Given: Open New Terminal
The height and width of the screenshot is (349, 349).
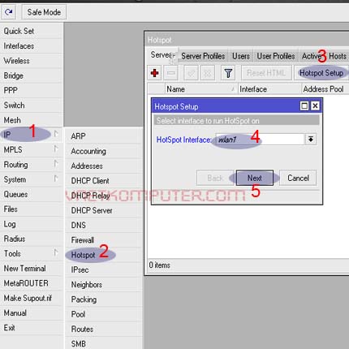Looking at the screenshot, I should click(32, 269).
